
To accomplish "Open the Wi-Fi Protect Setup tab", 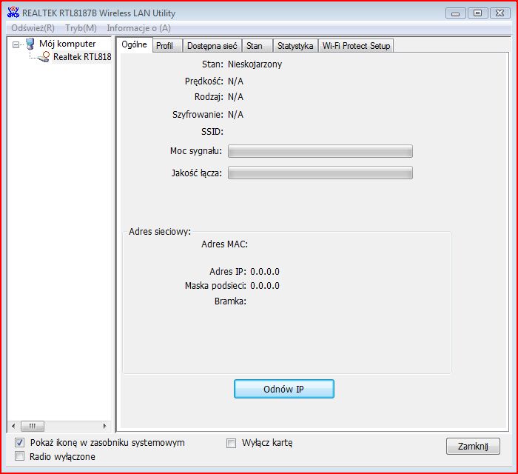I will point(356,46).
